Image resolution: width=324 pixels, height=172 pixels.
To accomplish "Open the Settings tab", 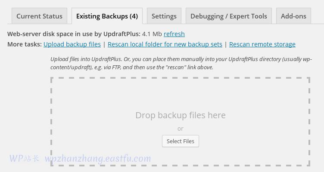I will [x=164, y=16].
